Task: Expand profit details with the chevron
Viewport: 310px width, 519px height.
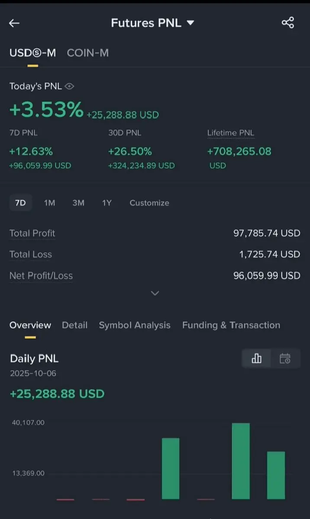Action: tap(155, 293)
